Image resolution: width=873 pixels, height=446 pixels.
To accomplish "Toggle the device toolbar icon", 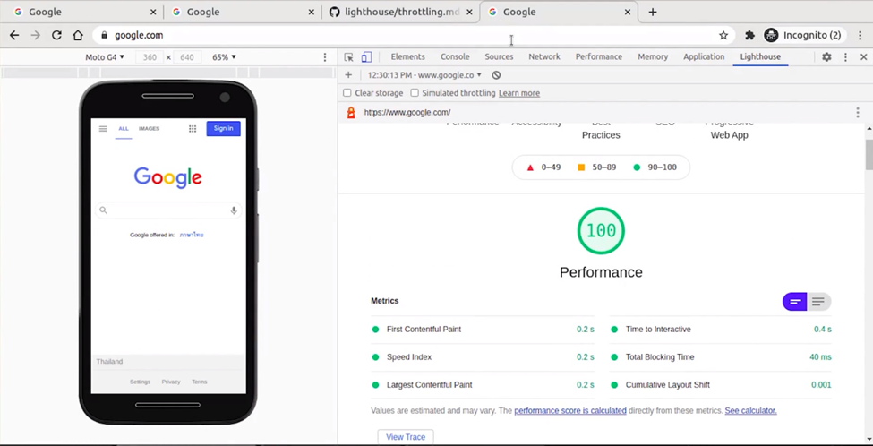I will pos(366,57).
